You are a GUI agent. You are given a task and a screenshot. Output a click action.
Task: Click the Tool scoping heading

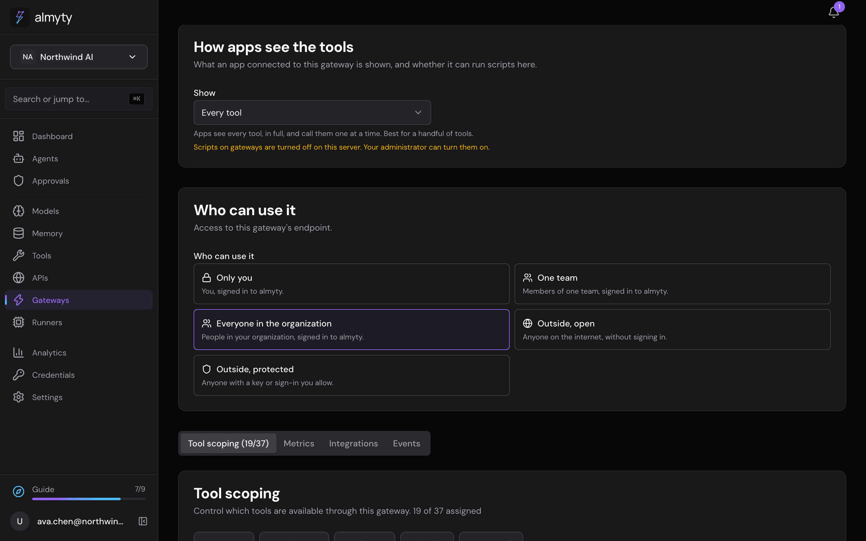tap(237, 493)
